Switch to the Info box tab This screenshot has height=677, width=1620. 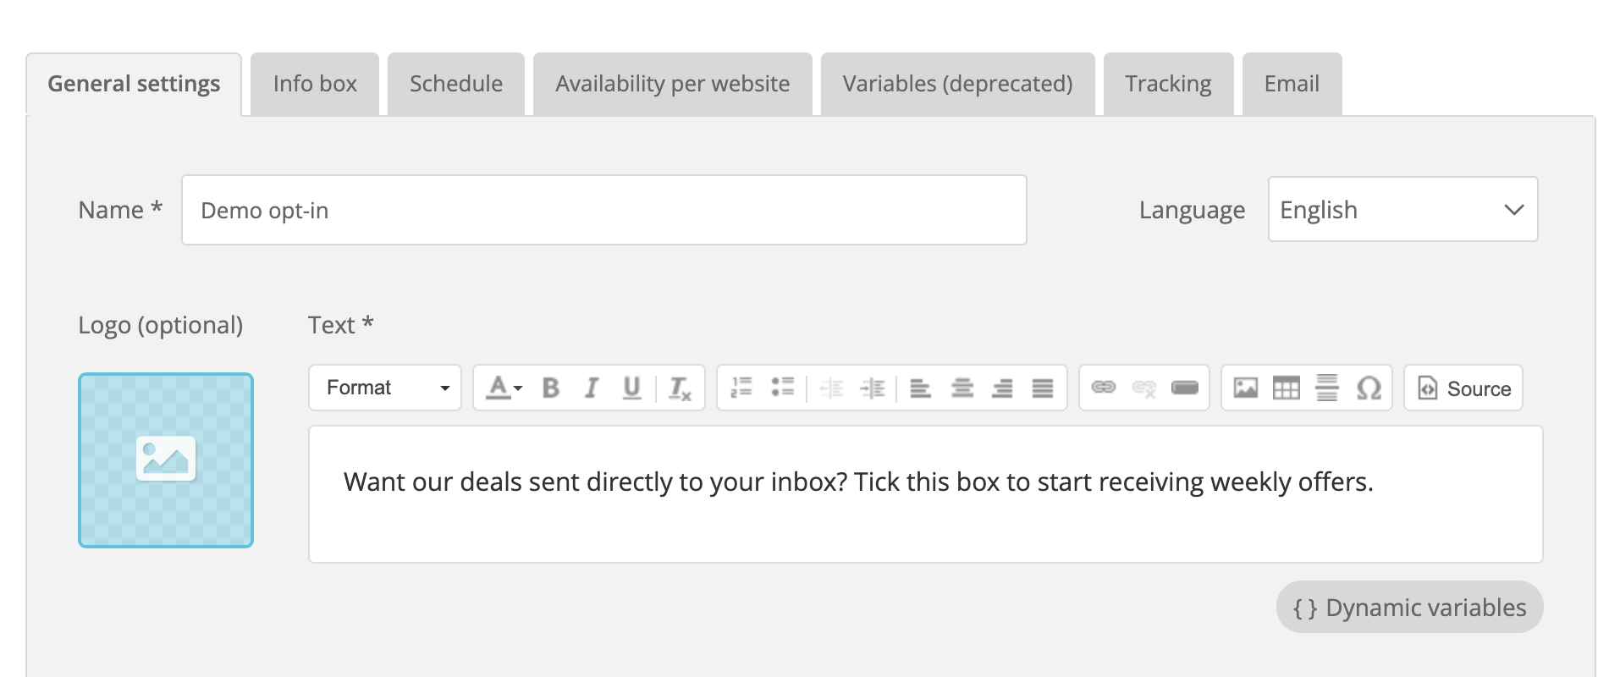click(315, 84)
